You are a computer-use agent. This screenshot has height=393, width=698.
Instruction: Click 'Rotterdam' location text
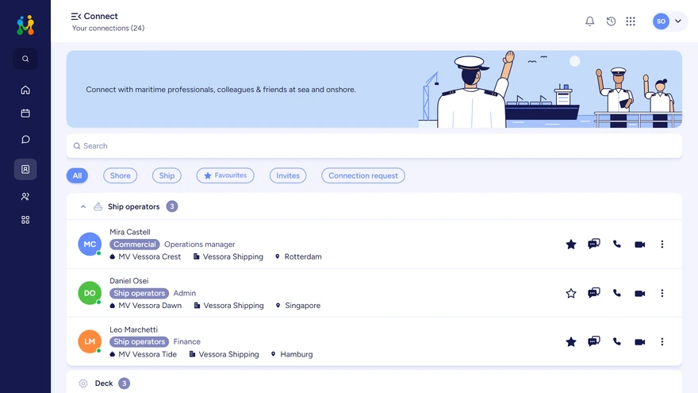[x=303, y=256]
